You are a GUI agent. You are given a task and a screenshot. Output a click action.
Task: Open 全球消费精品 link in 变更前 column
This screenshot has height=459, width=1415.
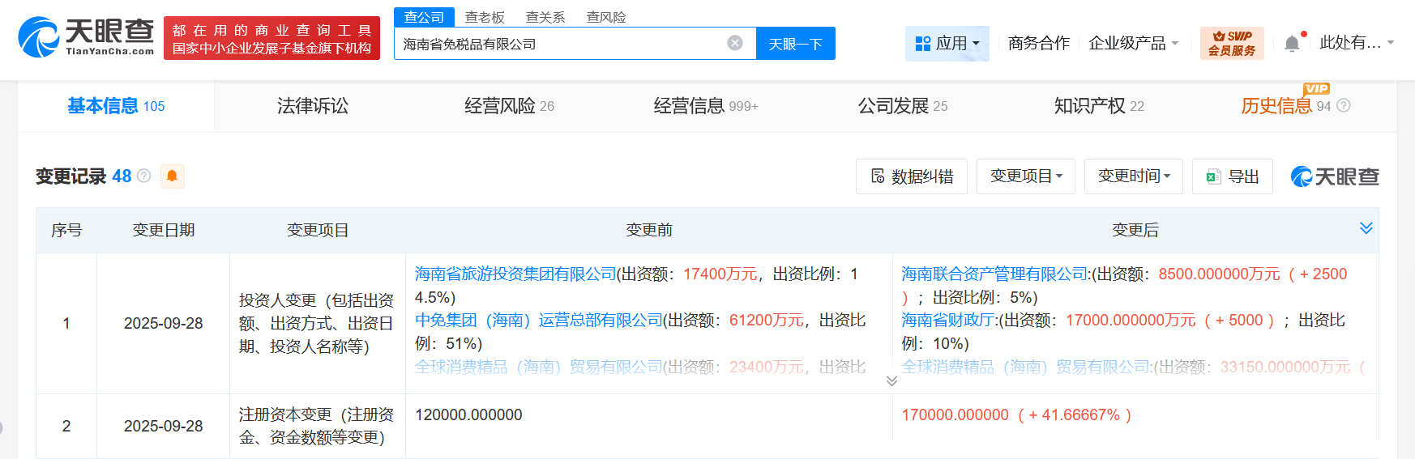pyautogui.click(x=539, y=368)
